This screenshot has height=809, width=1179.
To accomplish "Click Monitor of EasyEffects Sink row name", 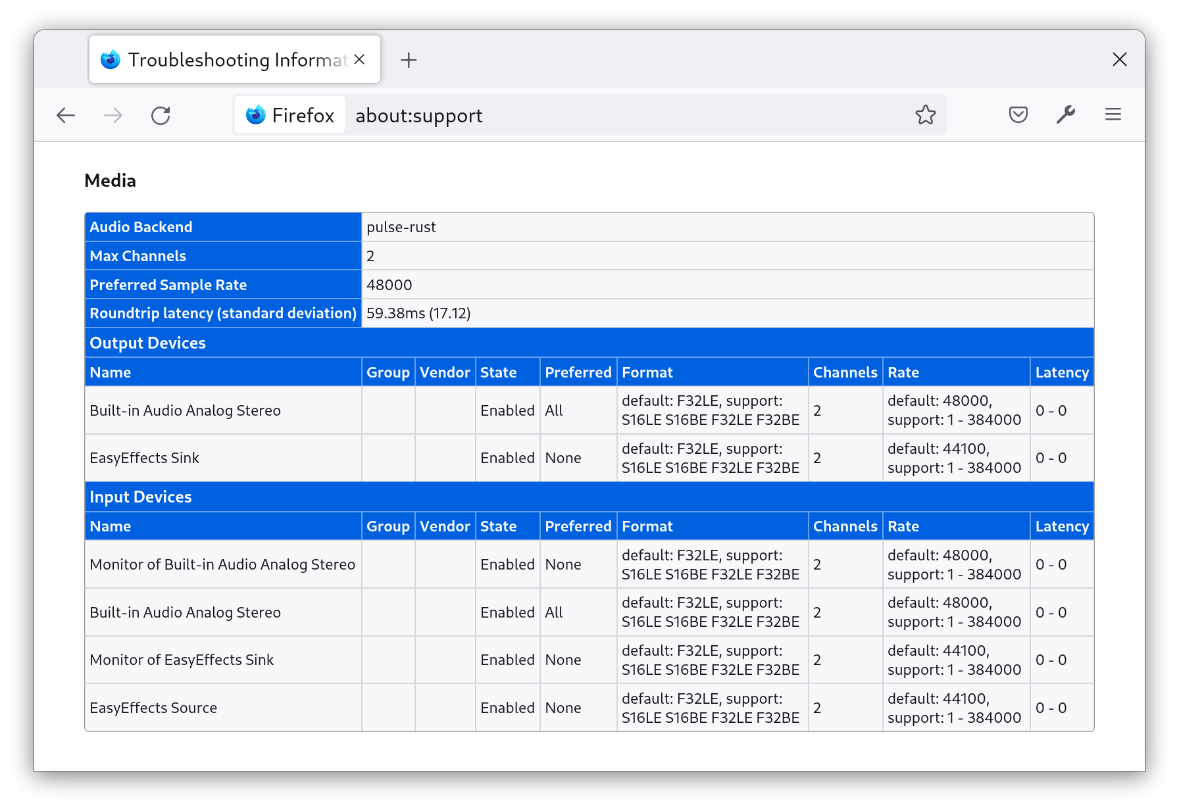I will 182,660.
